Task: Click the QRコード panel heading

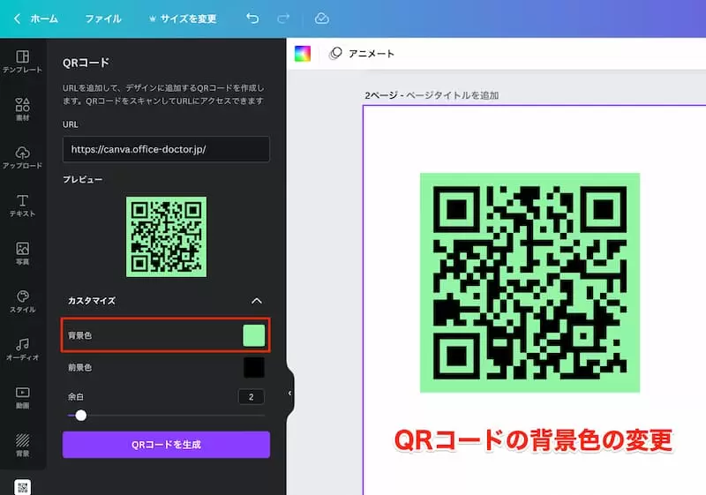Action: click(x=86, y=63)
